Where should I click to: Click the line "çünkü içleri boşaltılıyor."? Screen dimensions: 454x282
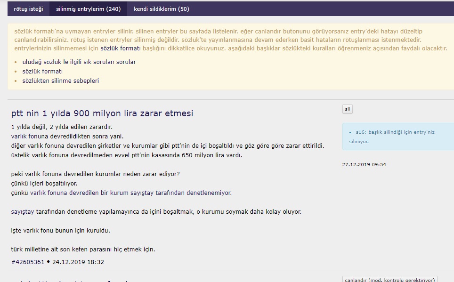tap(44, 184)
